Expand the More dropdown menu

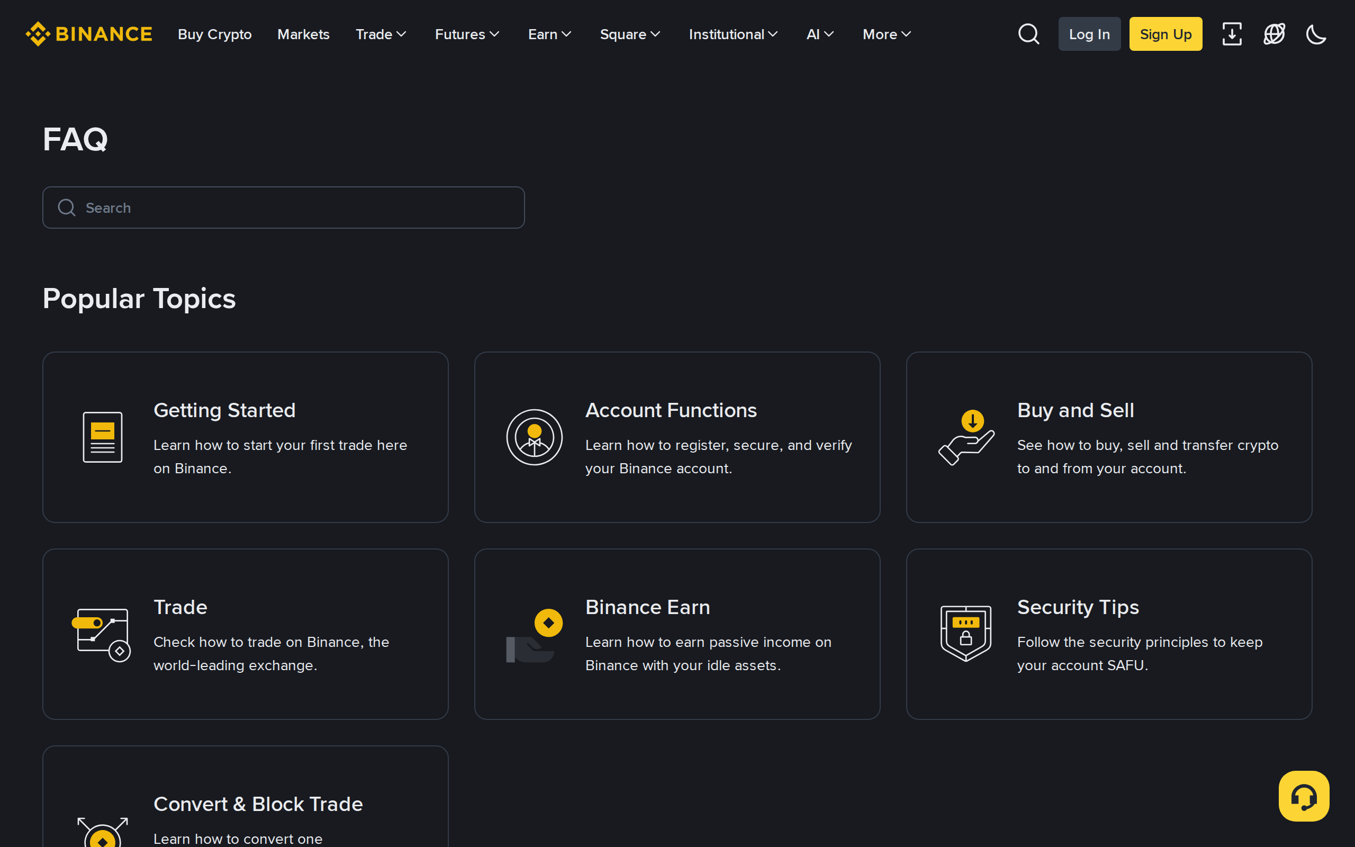(x=887, y=34)
